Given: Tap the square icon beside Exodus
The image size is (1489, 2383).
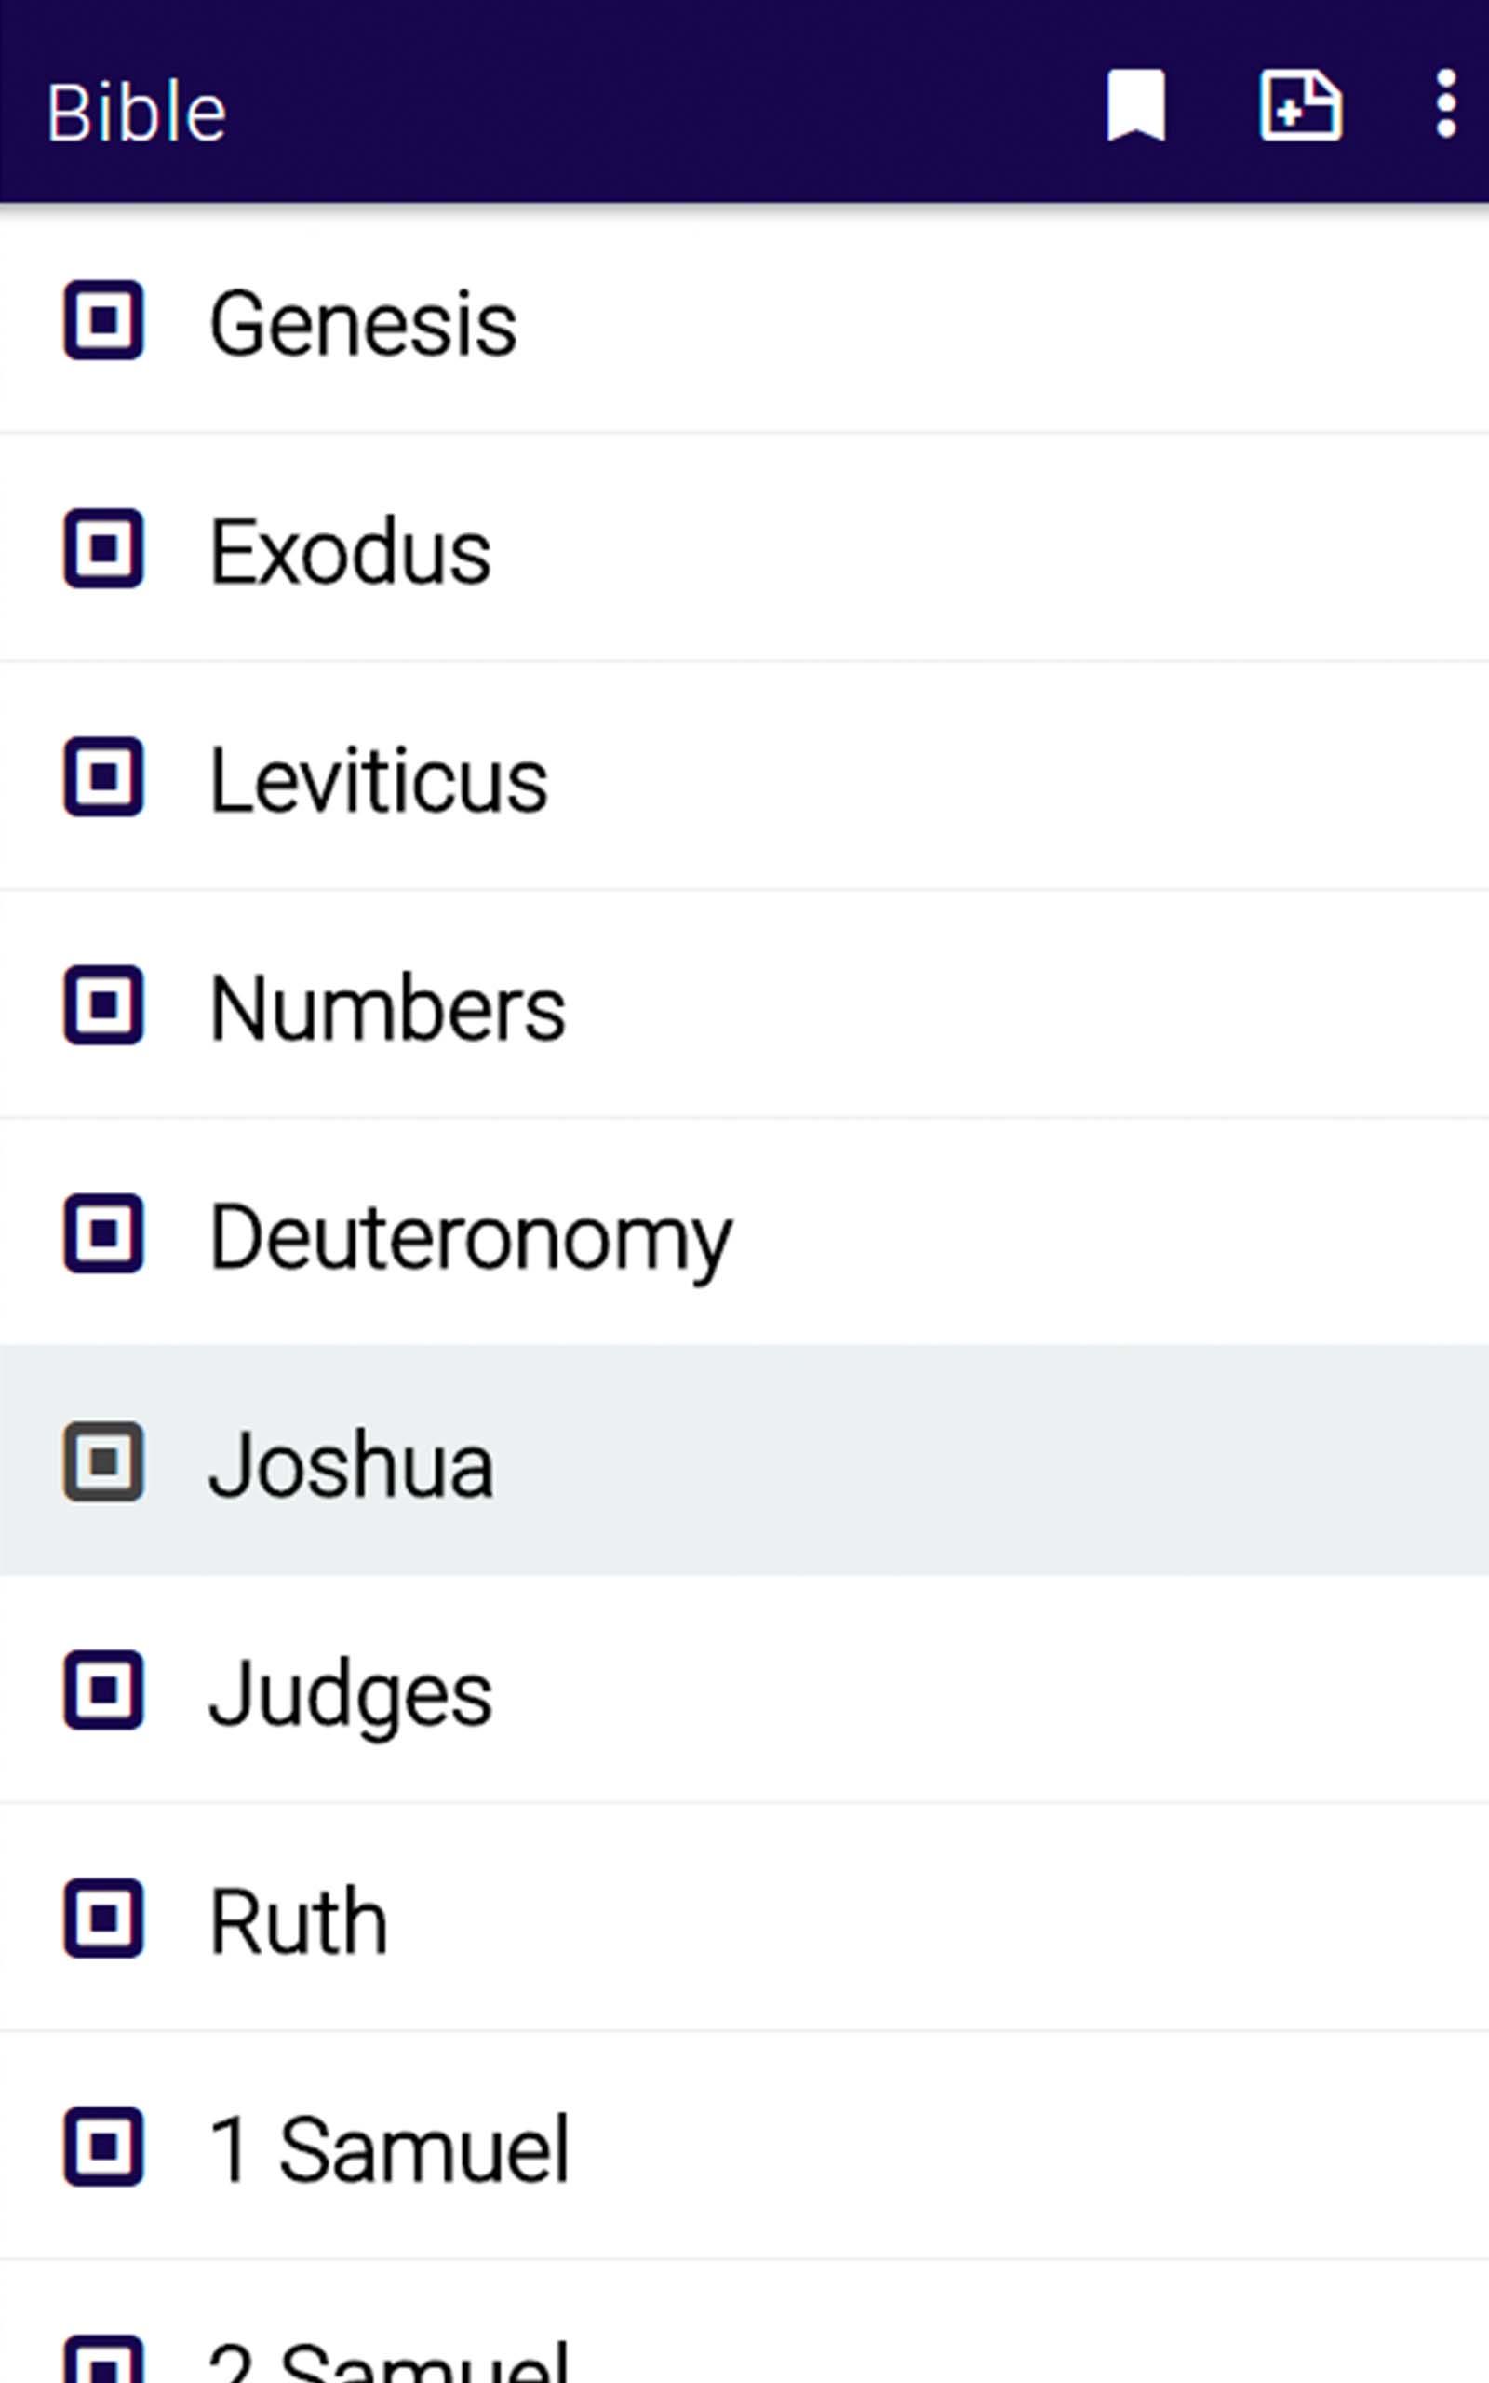Looking at the screenshot, I should [x=103, y=548].
